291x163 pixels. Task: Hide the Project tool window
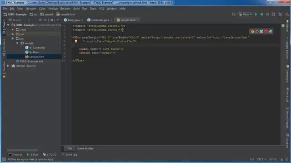click(58, 20)
